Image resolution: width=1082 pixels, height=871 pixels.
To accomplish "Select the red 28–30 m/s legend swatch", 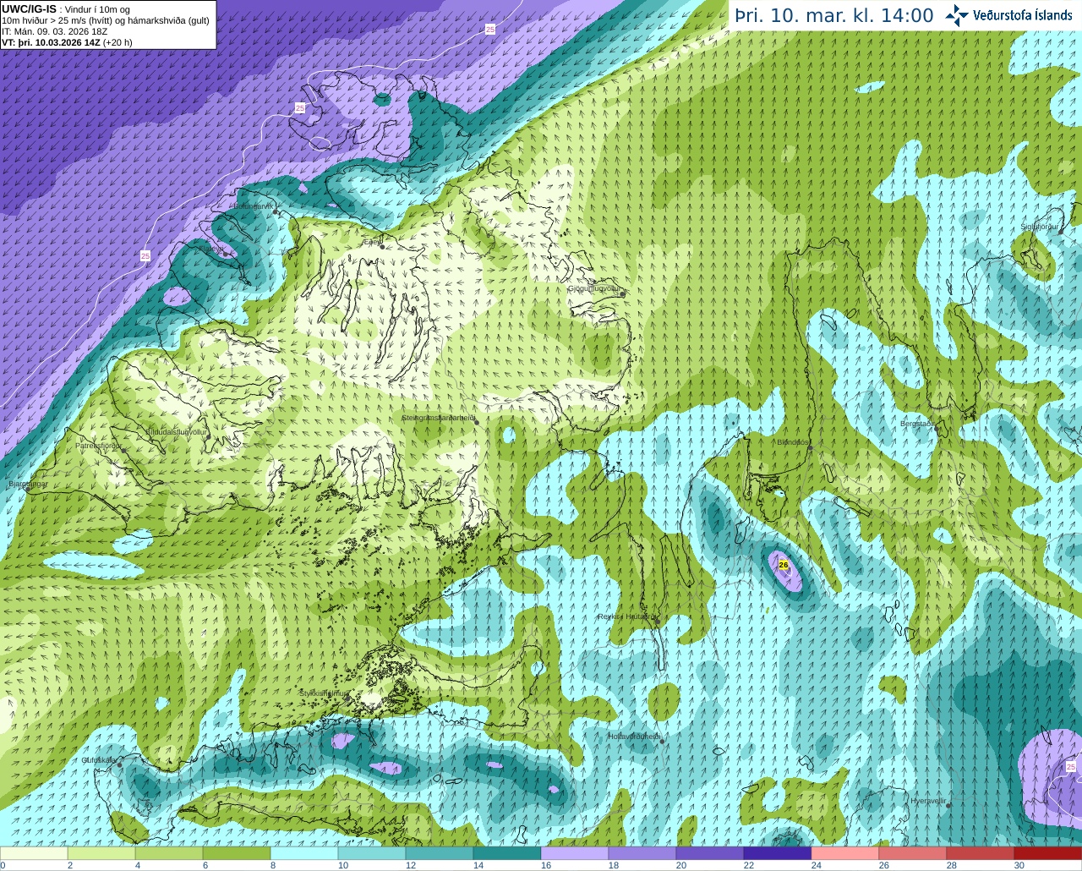I will (981, 853).
